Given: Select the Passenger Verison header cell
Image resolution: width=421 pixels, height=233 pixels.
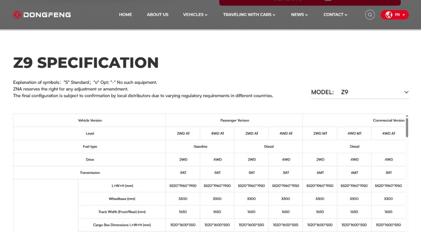Looking at the screenshot, I should click(235, 120).
